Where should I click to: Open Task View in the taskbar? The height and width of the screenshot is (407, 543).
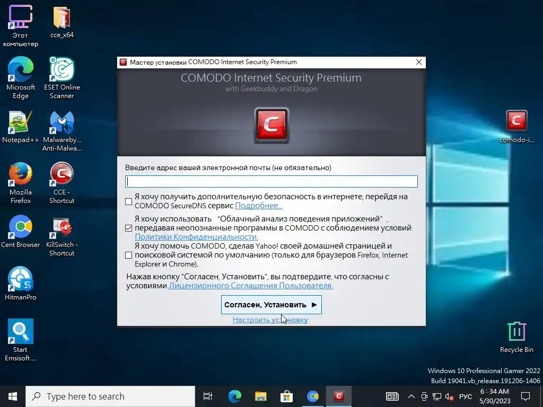[x=208, y=396]
